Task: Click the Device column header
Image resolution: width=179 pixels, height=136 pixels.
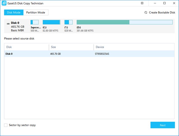Action: [x=100, y=47]
